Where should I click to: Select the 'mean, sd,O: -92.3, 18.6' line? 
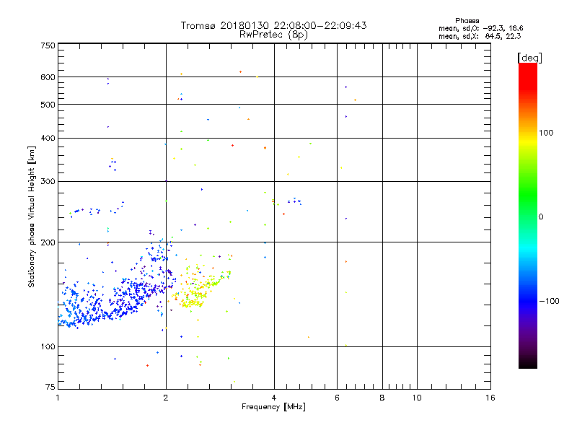point(480,28)
